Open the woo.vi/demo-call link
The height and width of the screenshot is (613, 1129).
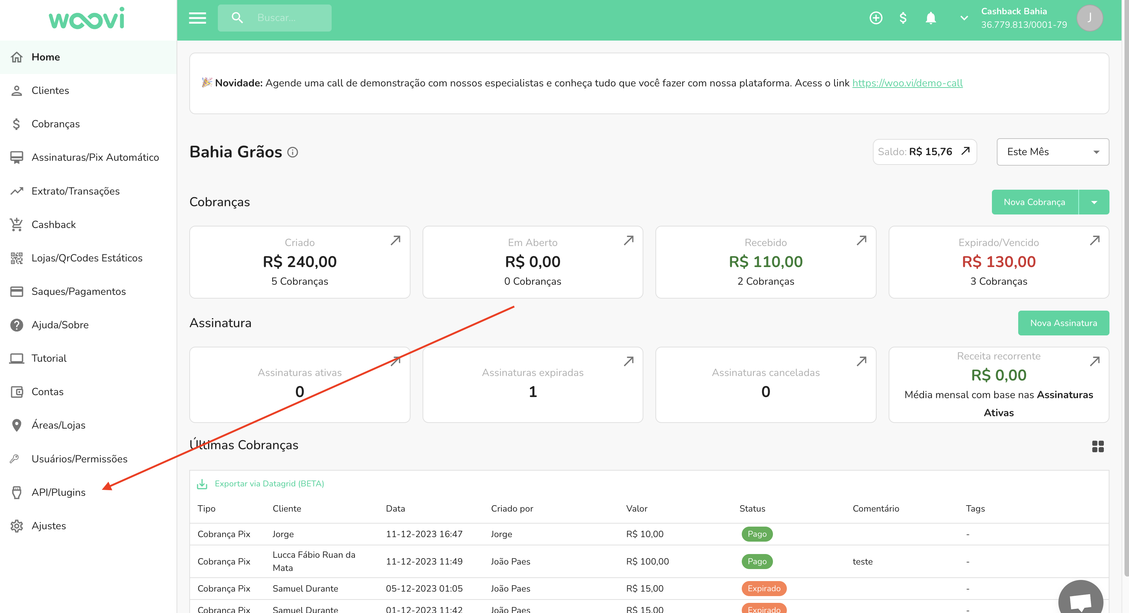[907, 83]
